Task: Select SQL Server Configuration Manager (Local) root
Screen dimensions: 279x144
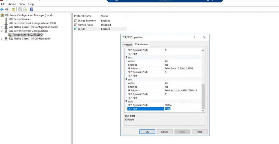Action: click(x=28, y=15)
